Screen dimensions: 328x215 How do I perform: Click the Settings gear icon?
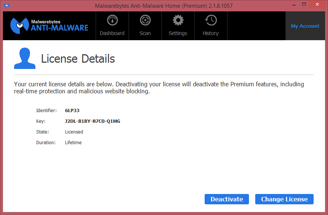(x=178, y=21)
